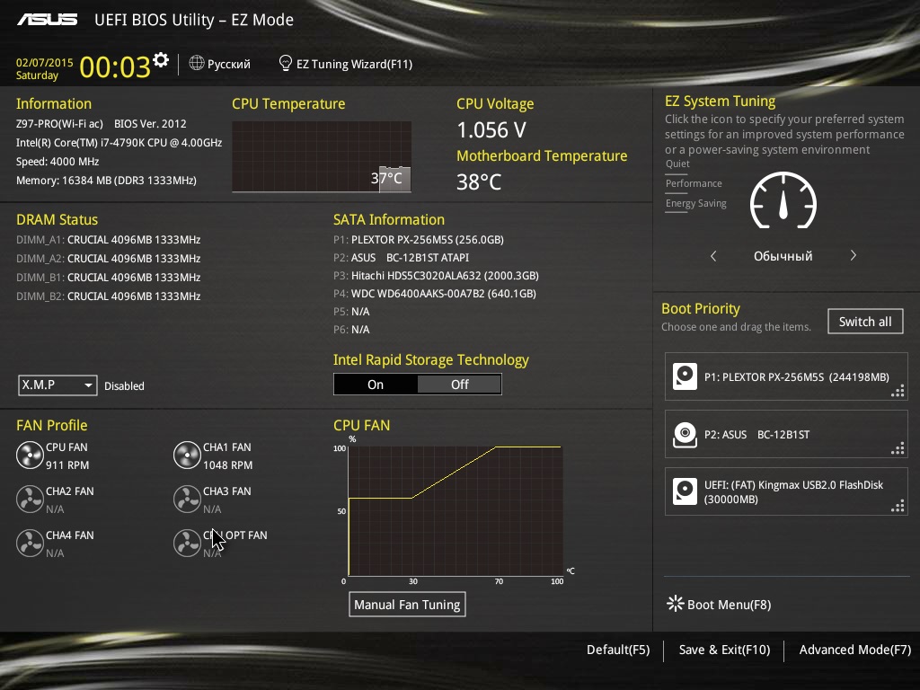Select the CHA1 FAN fan icon
The height and width of the screenshot is (690, 920).
pyautogui.click(x=187, y=456)
